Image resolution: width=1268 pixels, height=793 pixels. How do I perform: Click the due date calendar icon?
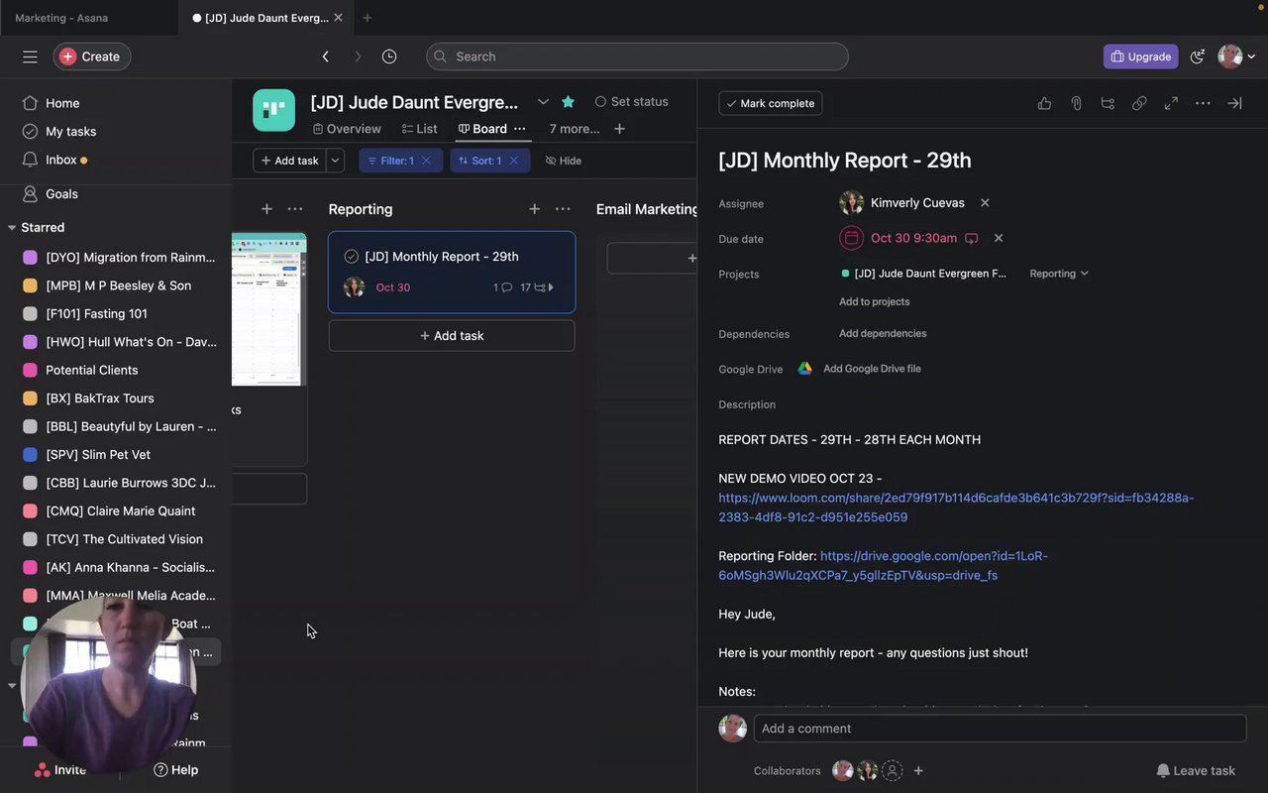851,238
